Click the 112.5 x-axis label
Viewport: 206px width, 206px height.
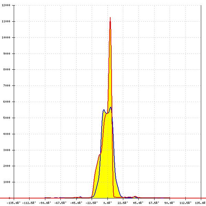[x=185, y=203]
